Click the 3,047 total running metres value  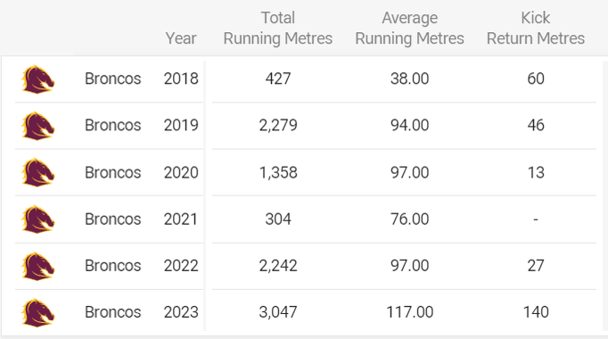(x=278, y=312)
